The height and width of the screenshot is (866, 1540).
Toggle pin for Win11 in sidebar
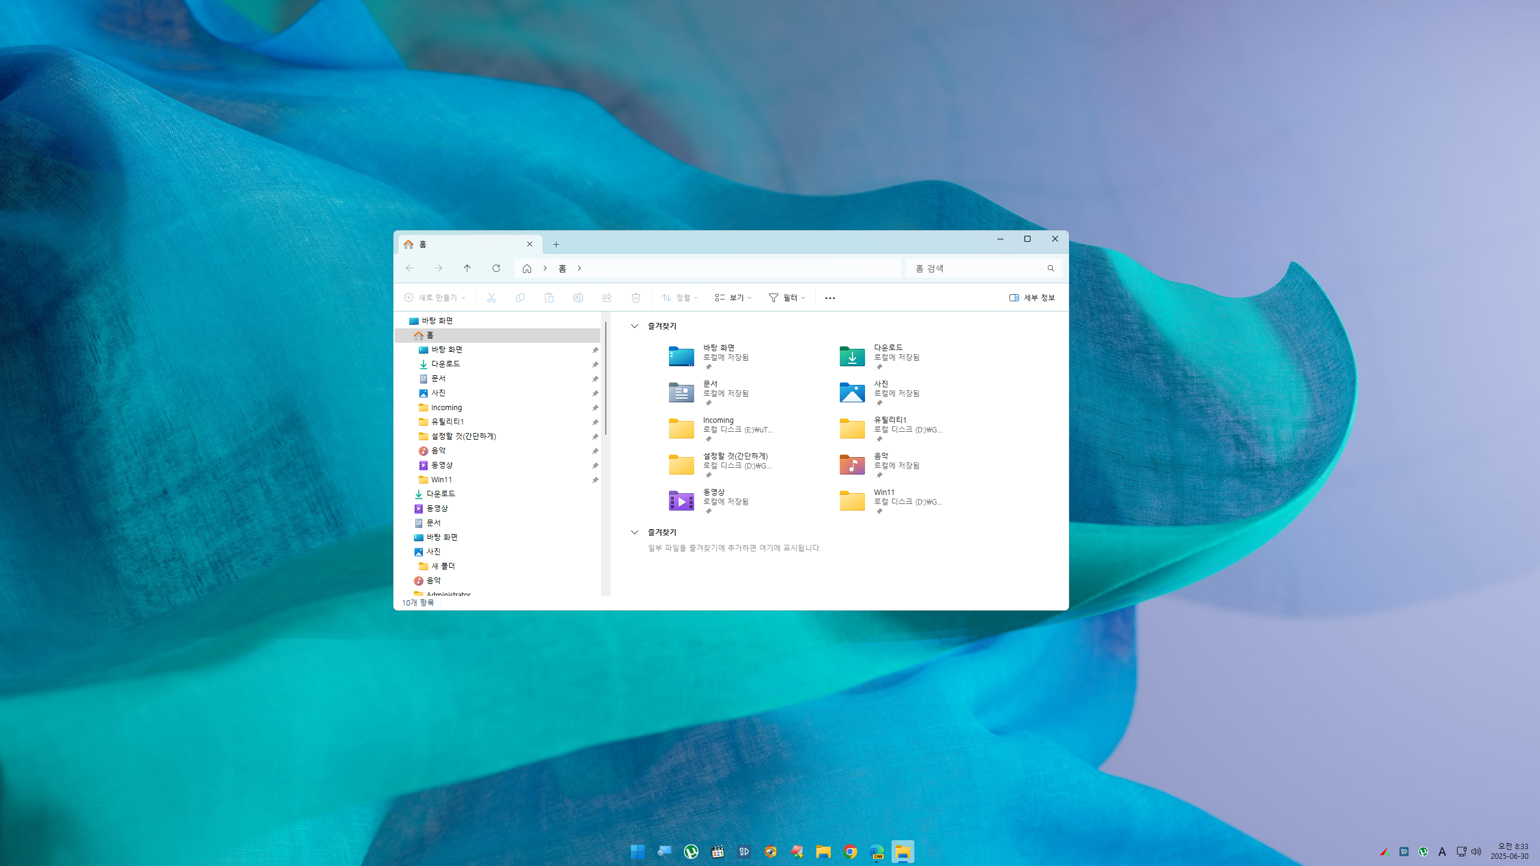point(595,480)
